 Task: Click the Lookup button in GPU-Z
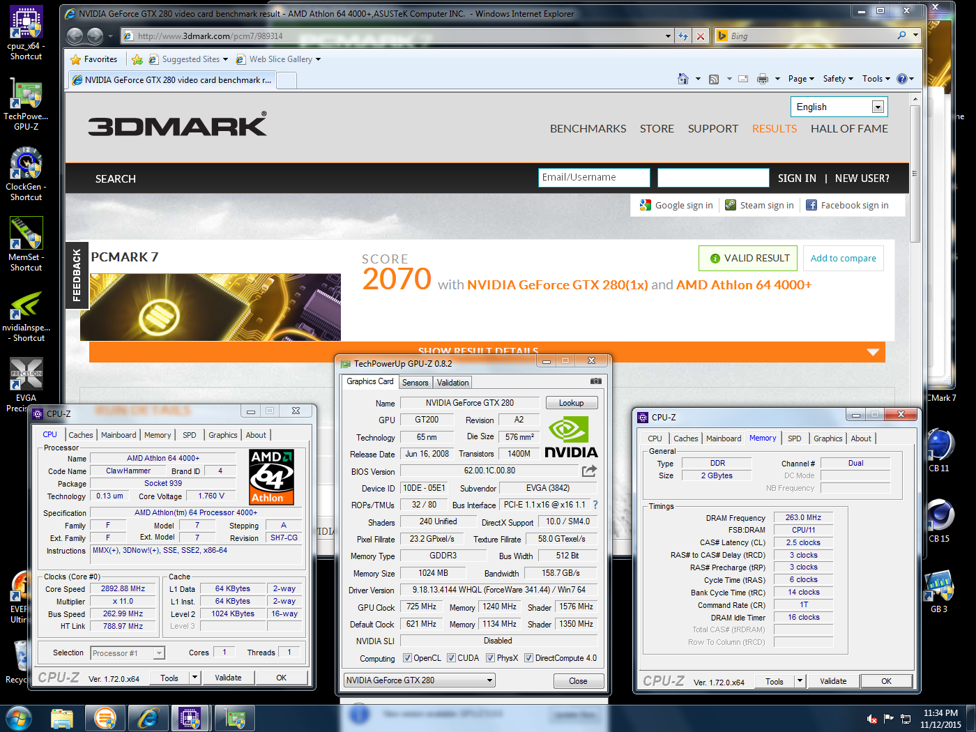572,403
